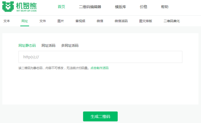Screen dimensions: 201x123
Task: Open the 音视频 tab
Action: [x=80, y=21]
